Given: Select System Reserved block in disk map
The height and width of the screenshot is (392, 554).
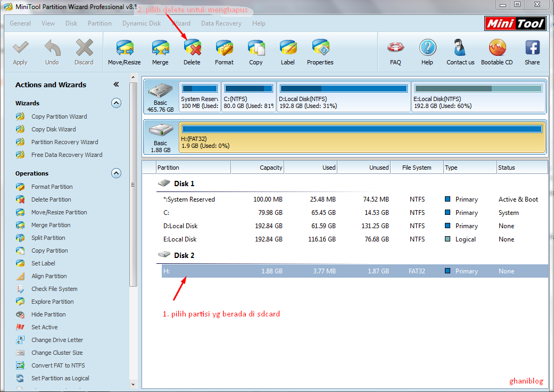Looking at the screenshot, I should tap(200, 97).
